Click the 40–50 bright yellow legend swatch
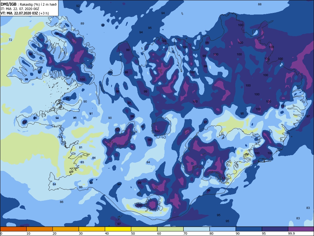314x236 pixels. (x=118, y=229)
